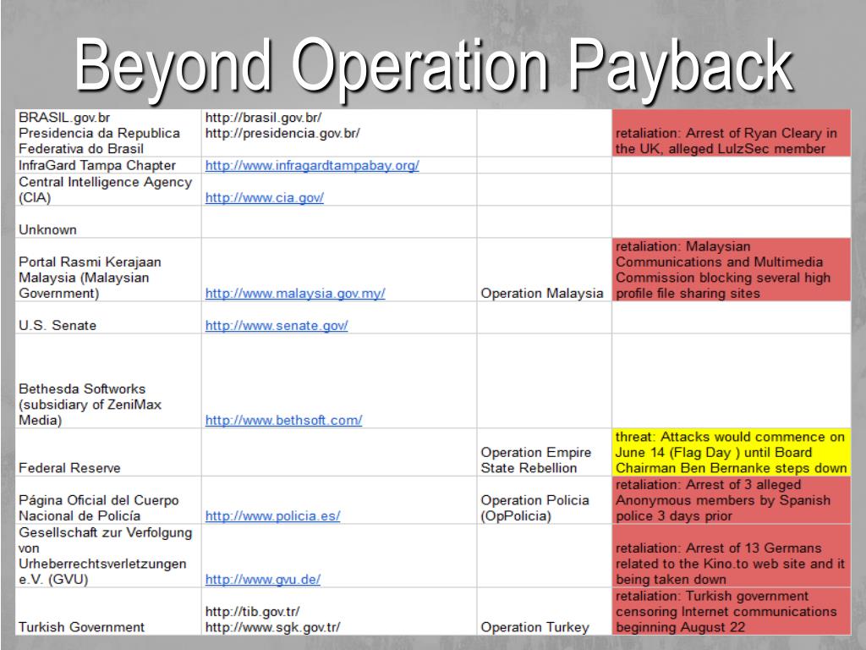Click the red Malaysian Communications retaliation cell
Viewport: 866px width, 650px height.
pos(732,270)
